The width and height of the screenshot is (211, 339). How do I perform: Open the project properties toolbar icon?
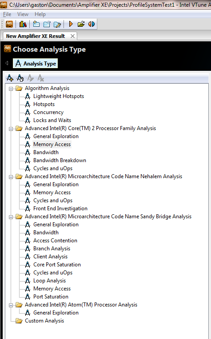(x=47, y=24)
